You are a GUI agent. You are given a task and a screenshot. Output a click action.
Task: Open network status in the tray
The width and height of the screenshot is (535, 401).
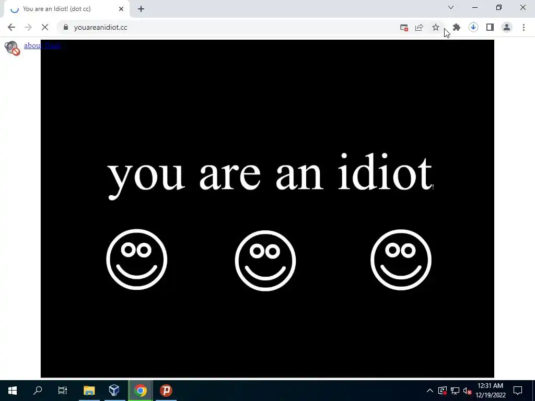tap(455, 391)
